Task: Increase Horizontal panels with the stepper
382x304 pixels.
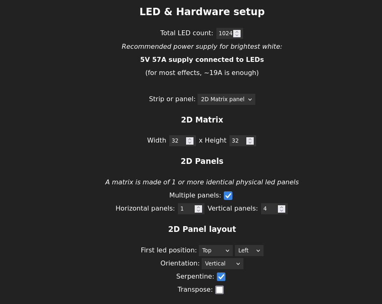Action: (x=198, y=207)
